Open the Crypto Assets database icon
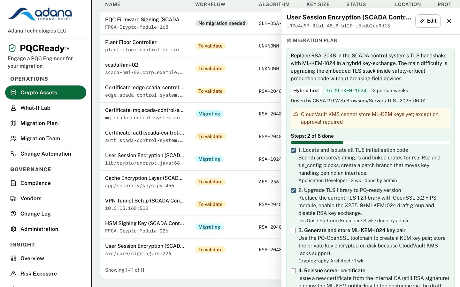Image resolution: width=460 pixels, height=287 pixels. tap(13, 92)
